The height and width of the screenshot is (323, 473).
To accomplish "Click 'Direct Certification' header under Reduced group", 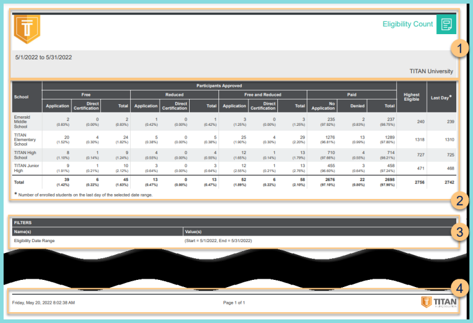I will pyautogui.click(x=175, y=106).
